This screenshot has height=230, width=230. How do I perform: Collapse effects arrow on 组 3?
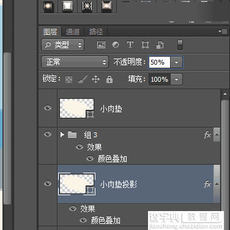pyautogui.click(x=217, y=134)
